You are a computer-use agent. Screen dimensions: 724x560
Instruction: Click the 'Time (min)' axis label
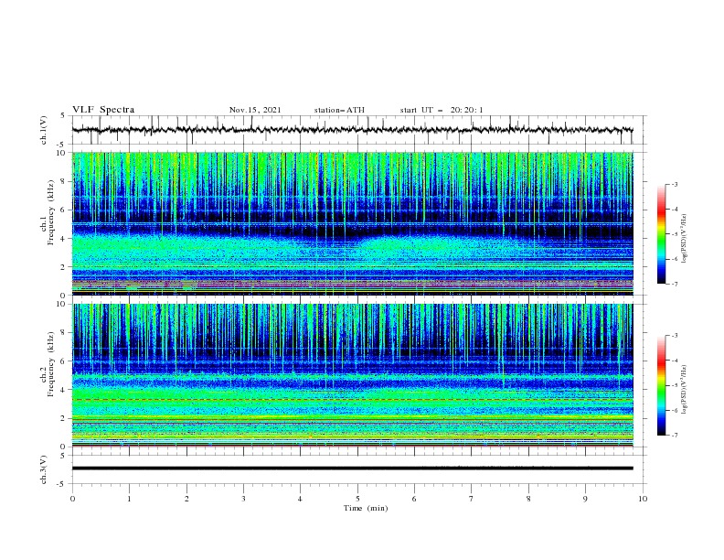[x=366, y=508]
